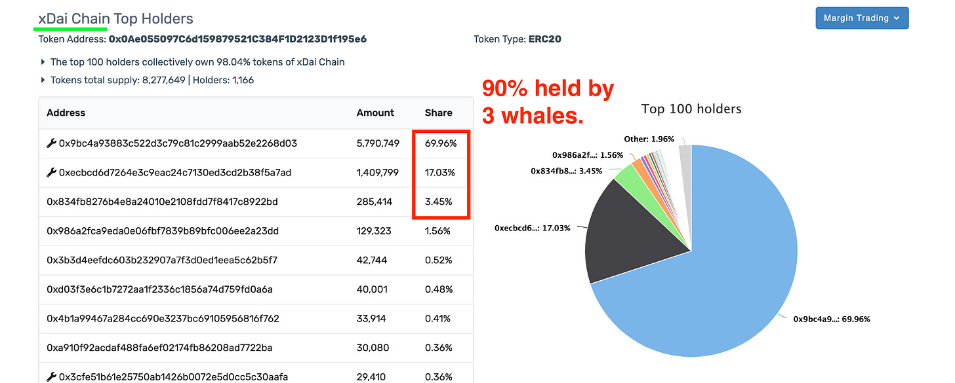Select the token address 0x0Ae055097C6d...
The width and height of the screenshot is (955, 383).
coord(237,39)
